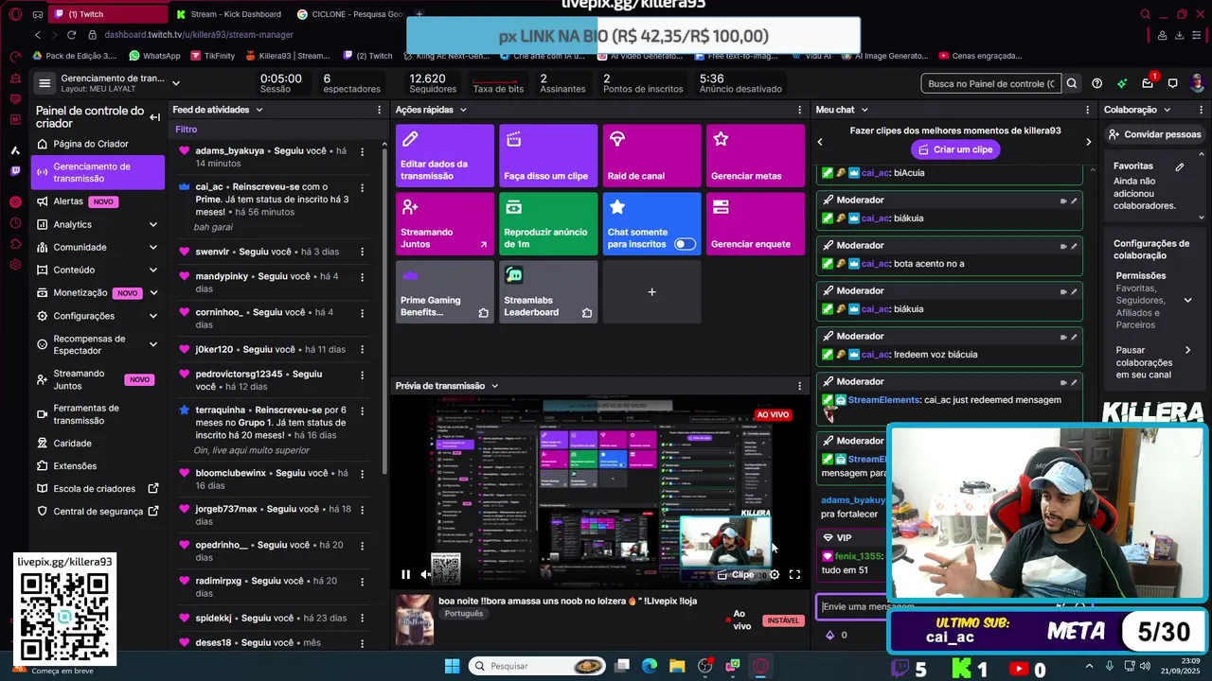Open Colaboração panel three-dot menu

[x=1201, y=110]
